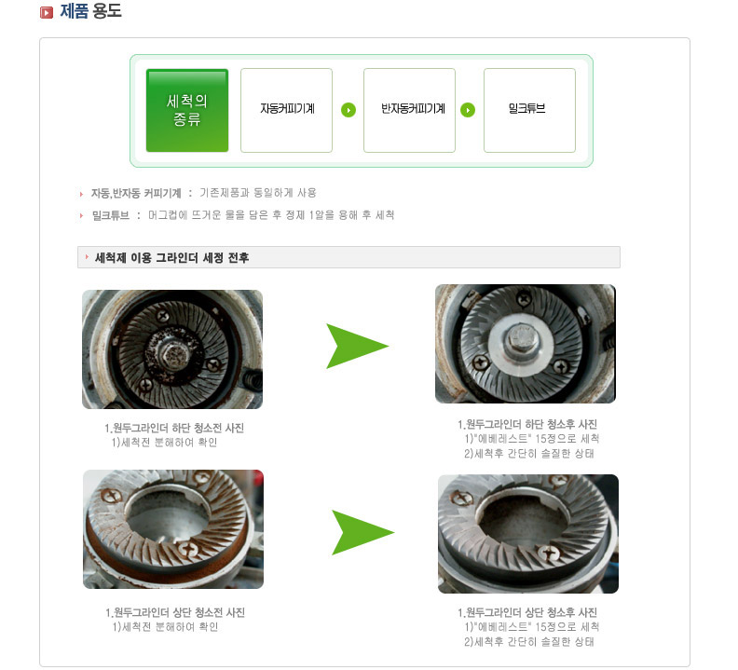
Task: Open the clean lower grinder after-cleaning photo
Action: click(x=526, y=344)
